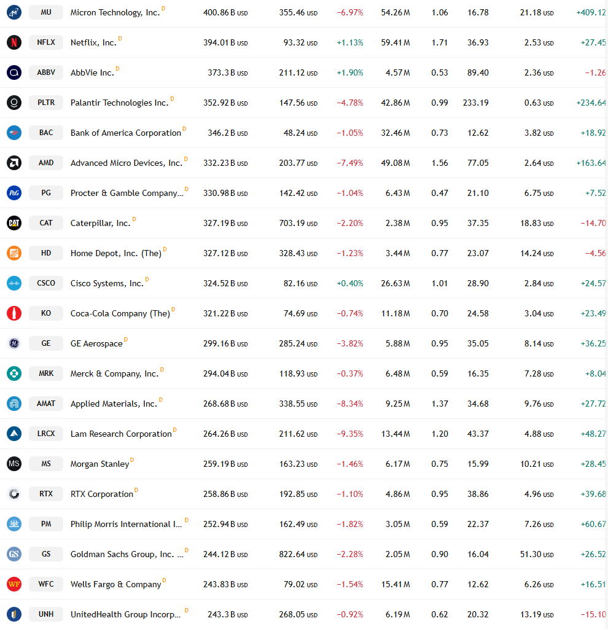This screenshot has width=608, height=629.
Task: Click the KO ticker badge
Action: coord(46,313)
